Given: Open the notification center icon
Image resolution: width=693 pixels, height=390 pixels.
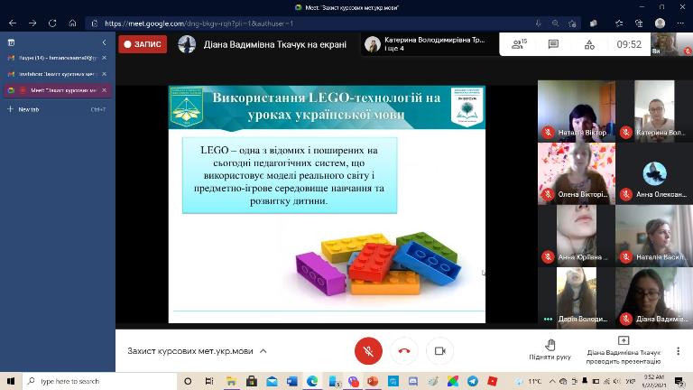Looking at the screenshot, I should 679,381.
